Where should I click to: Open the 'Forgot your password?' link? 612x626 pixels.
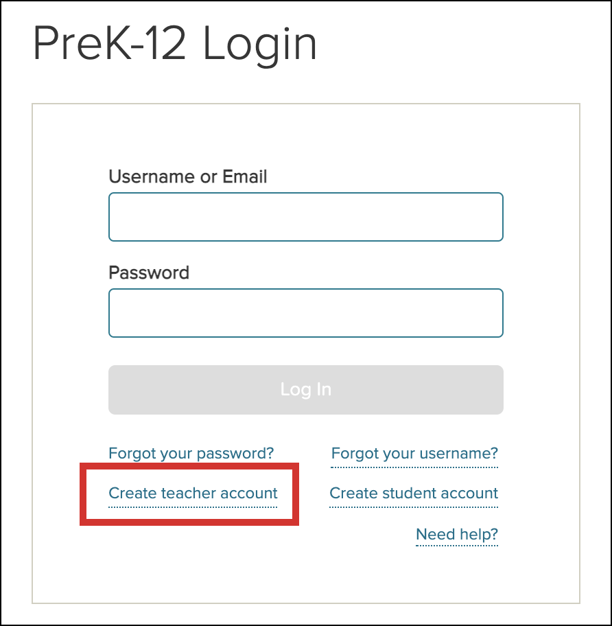(191, 453)
